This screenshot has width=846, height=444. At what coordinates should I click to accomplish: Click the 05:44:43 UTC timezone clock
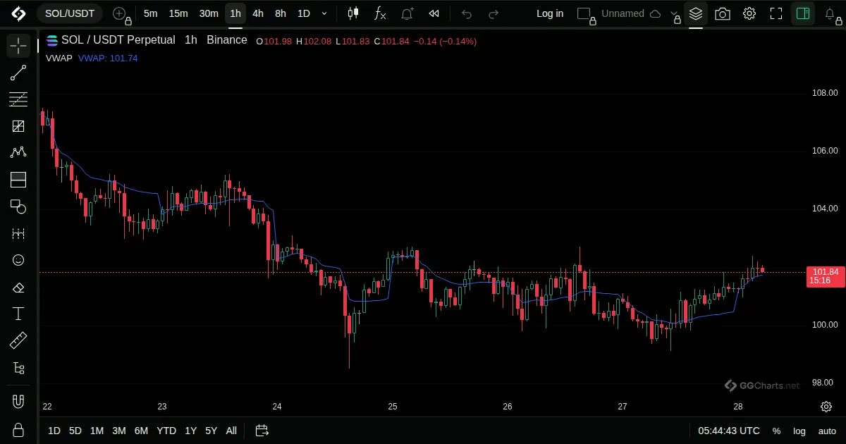pyautogui.click(x=729, y=431)
